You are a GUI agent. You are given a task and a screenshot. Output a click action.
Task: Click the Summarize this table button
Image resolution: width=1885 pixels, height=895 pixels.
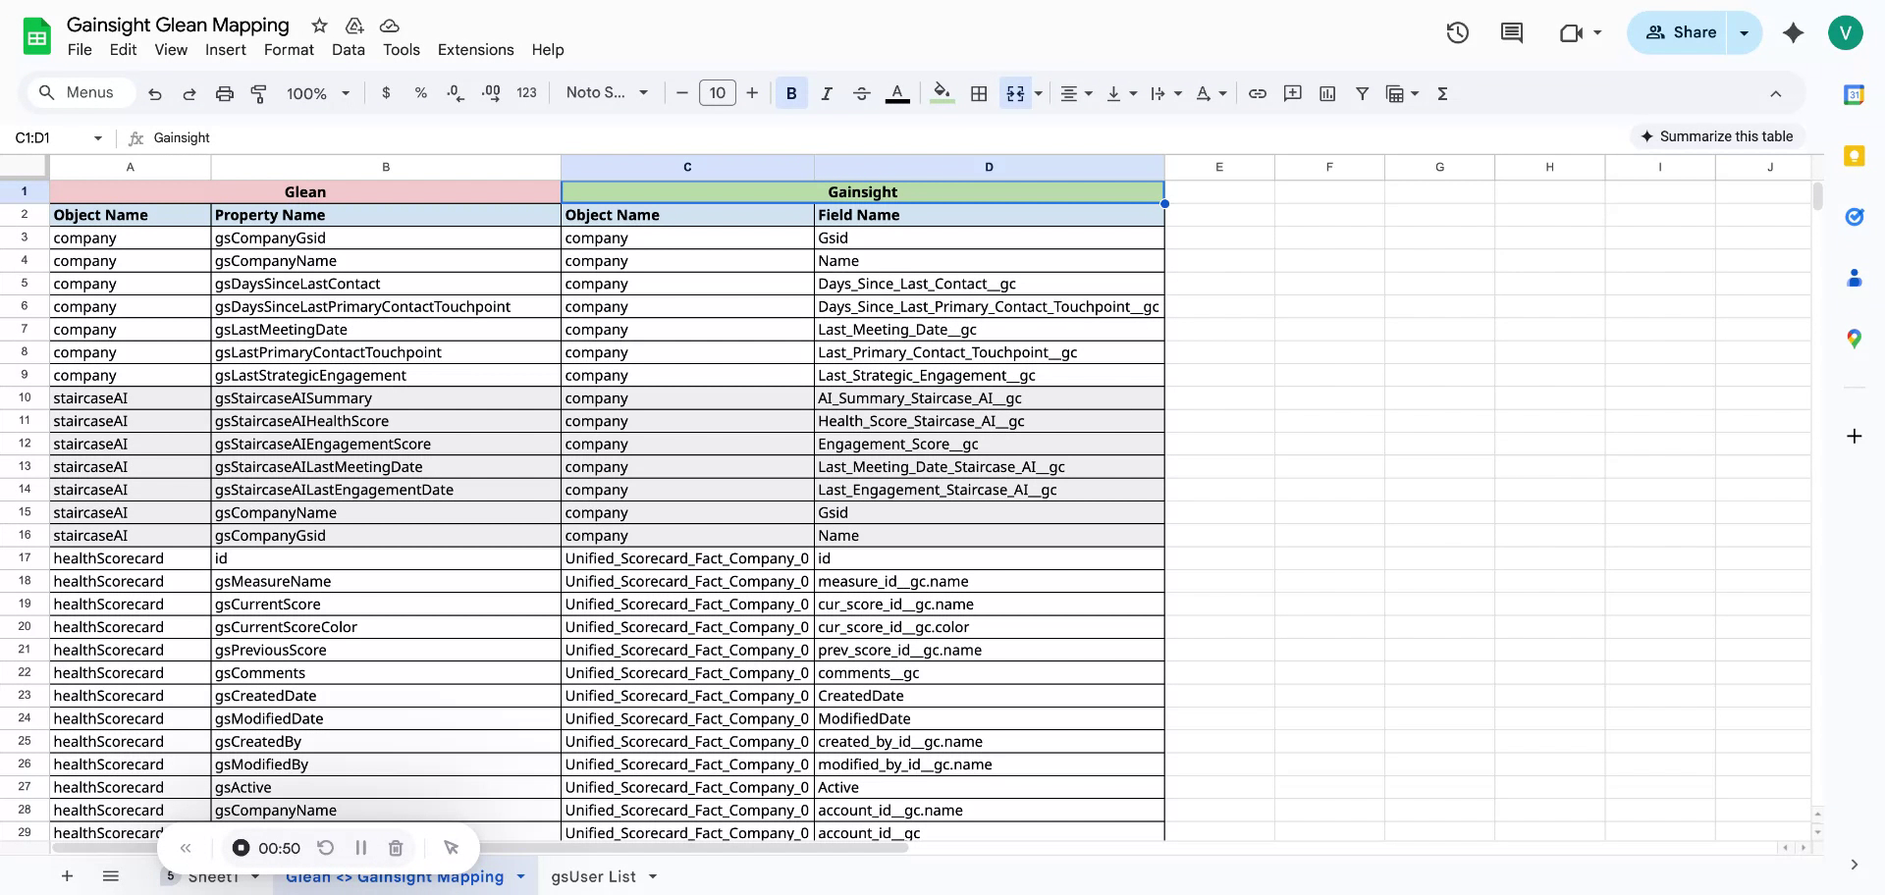click(x=1717, y=136)
